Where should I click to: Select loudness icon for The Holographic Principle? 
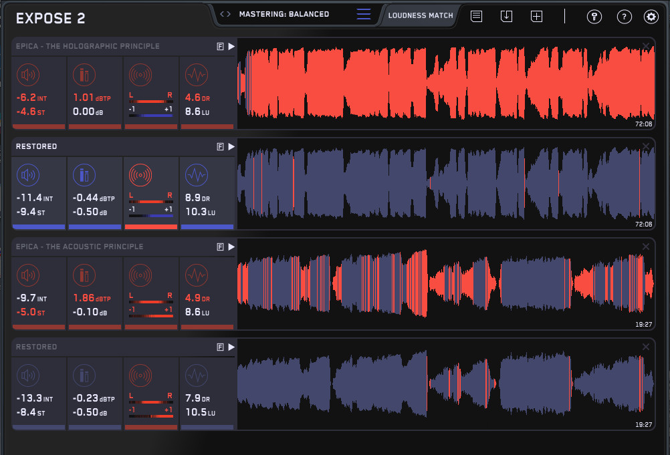(28, 75)
